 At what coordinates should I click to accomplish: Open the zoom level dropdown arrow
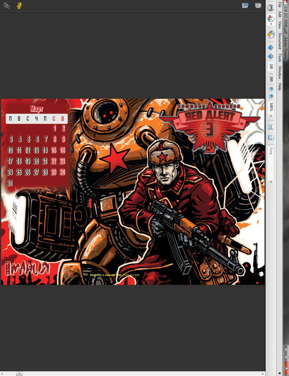(271, 116)
